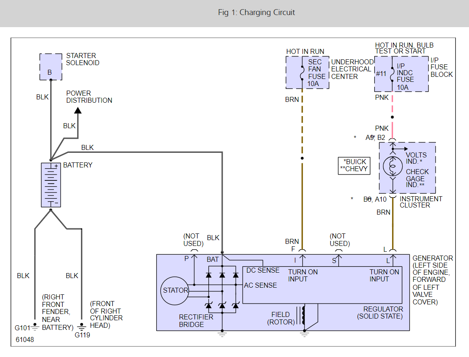
Task: Click the ground symbol below rectifier bridge
Action: [222, 334]
